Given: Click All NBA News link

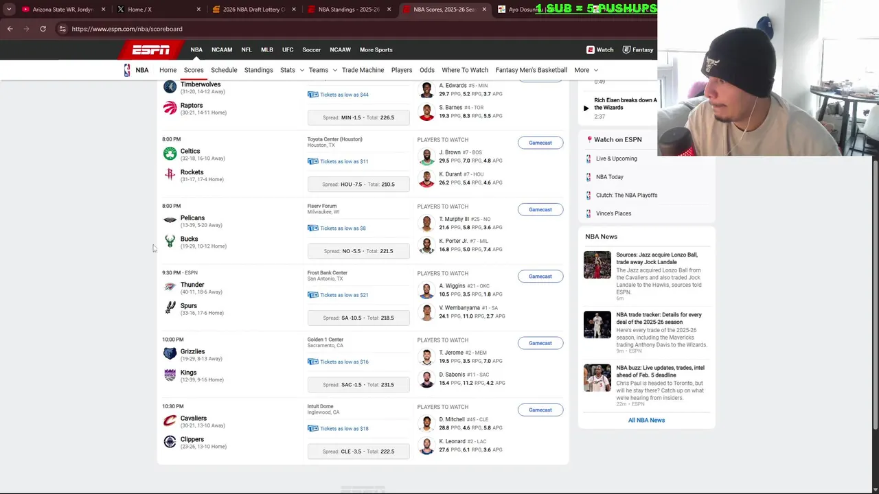Looking at the screenshot, I should click(646, 420).
